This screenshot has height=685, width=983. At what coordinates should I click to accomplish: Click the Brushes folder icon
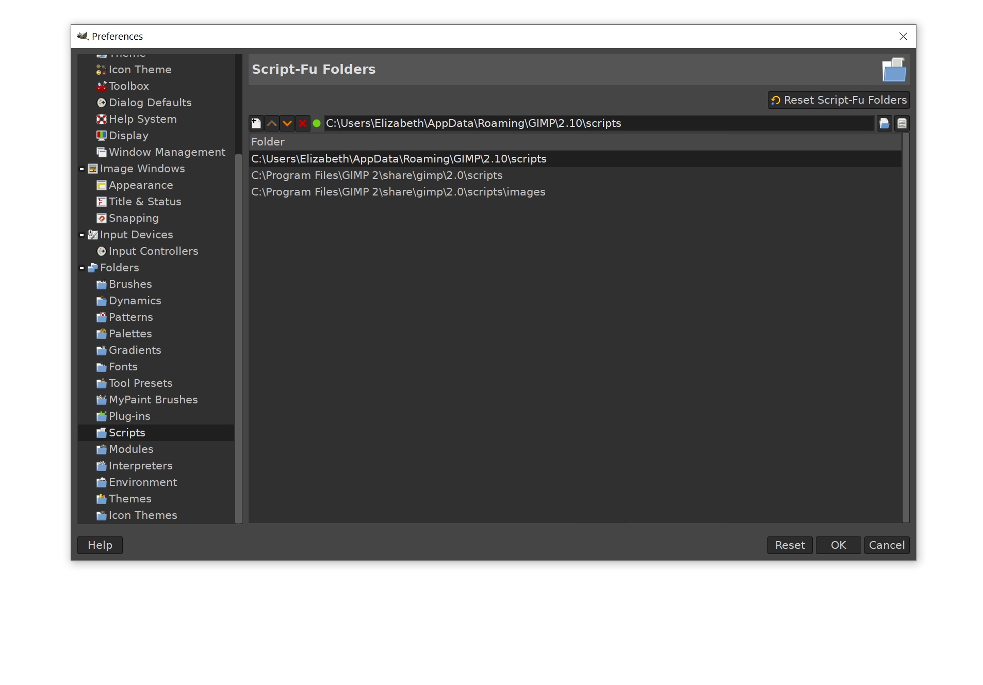pyautogui.click(x=101, y=284)
